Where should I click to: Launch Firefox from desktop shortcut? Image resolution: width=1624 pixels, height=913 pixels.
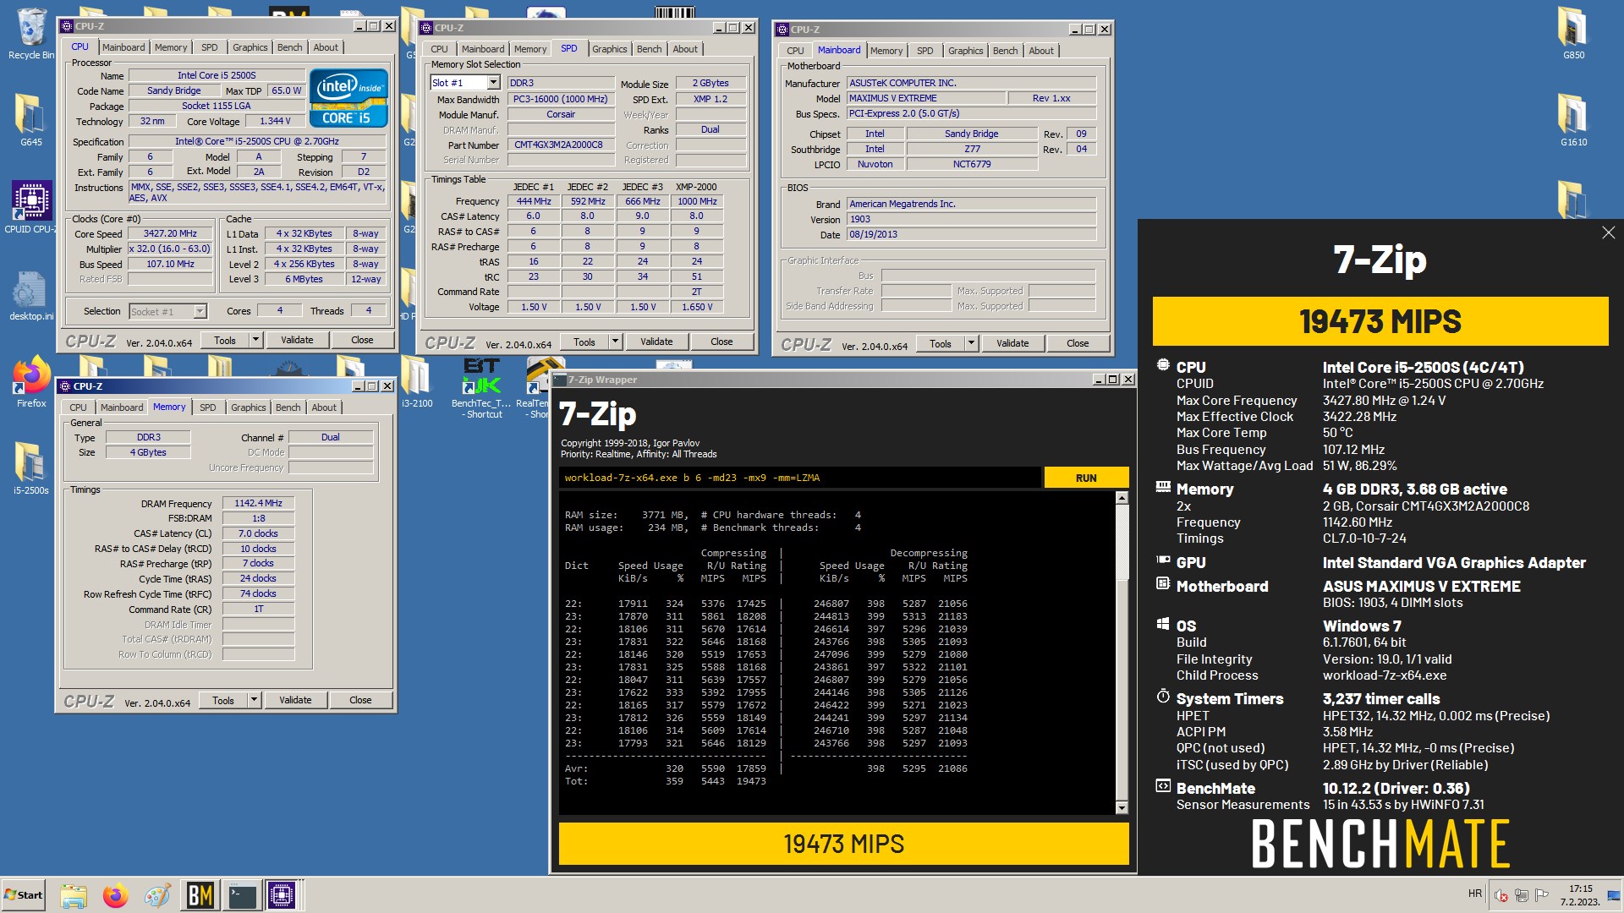[31, 382]
